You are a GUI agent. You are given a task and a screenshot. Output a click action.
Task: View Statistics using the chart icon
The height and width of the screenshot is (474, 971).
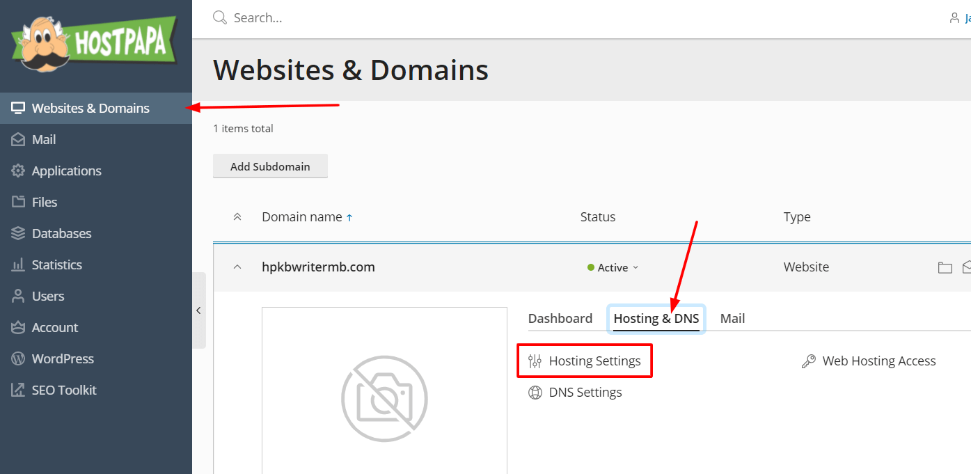(x=17, y=264)
